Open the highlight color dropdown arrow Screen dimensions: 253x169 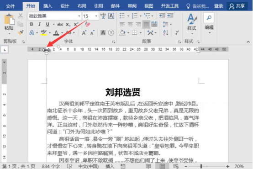[50, 33]
